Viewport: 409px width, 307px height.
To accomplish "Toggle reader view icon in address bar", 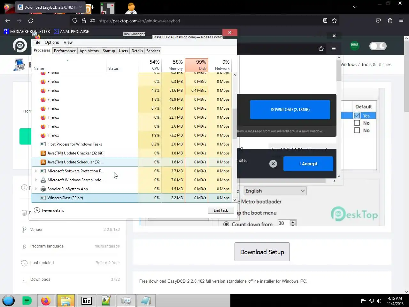I will point(325,21).
